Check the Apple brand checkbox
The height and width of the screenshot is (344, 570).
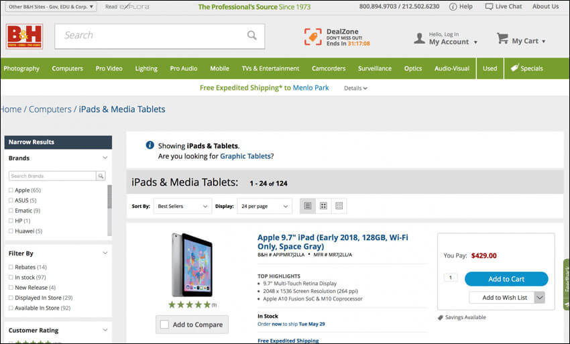[11, 190]
